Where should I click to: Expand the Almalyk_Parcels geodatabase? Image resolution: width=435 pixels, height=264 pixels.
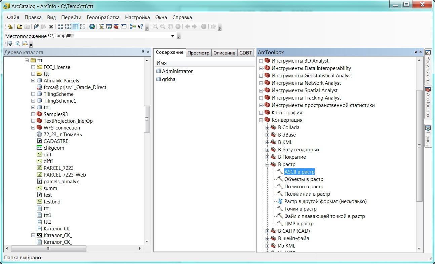pyautogui.click(x=33, y=81)
